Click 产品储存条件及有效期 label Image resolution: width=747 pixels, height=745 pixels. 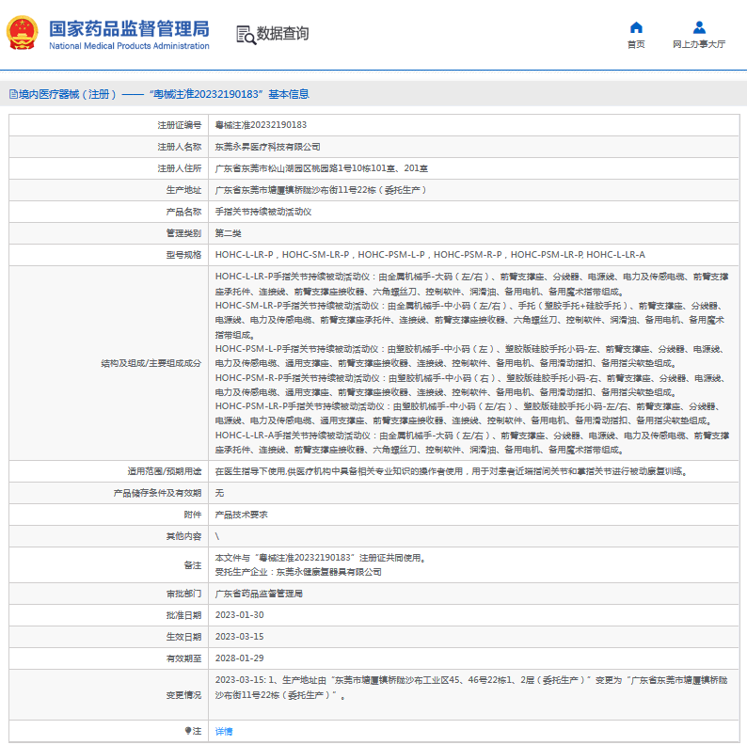point(157,493)
